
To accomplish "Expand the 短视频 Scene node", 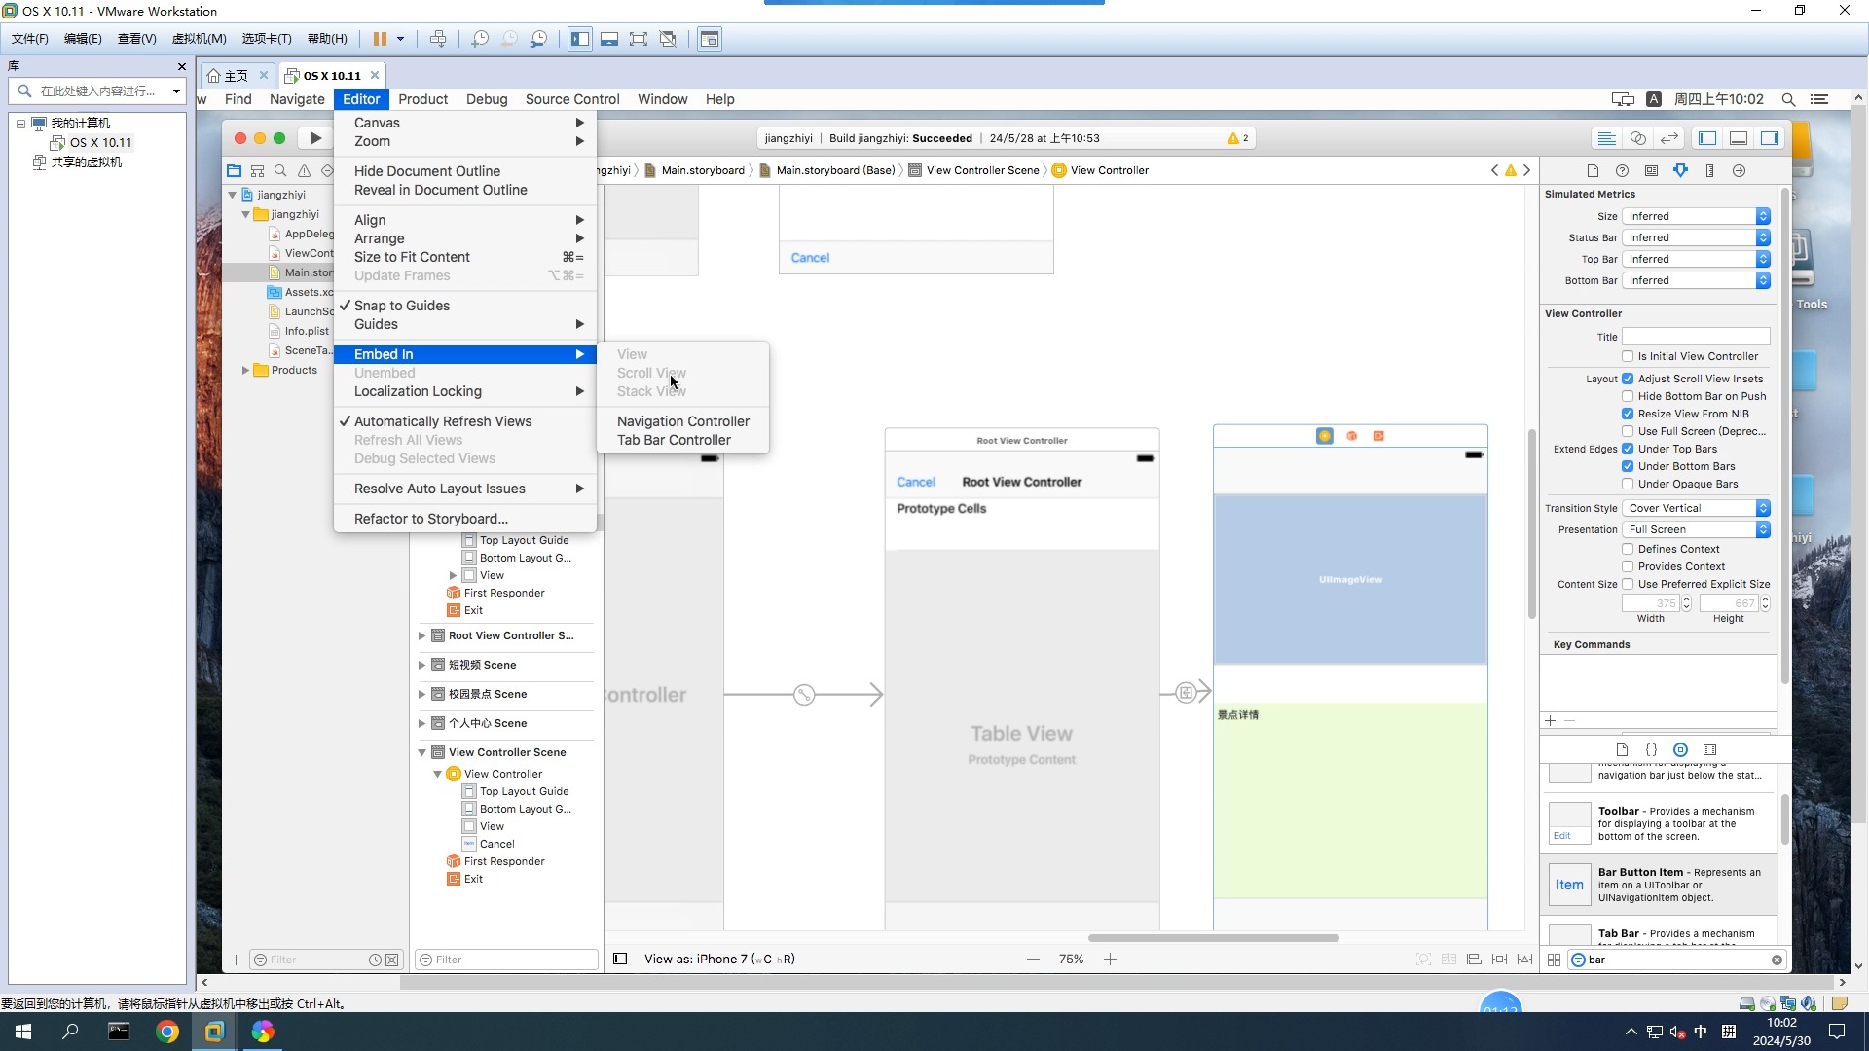I will tap(422, 665).
